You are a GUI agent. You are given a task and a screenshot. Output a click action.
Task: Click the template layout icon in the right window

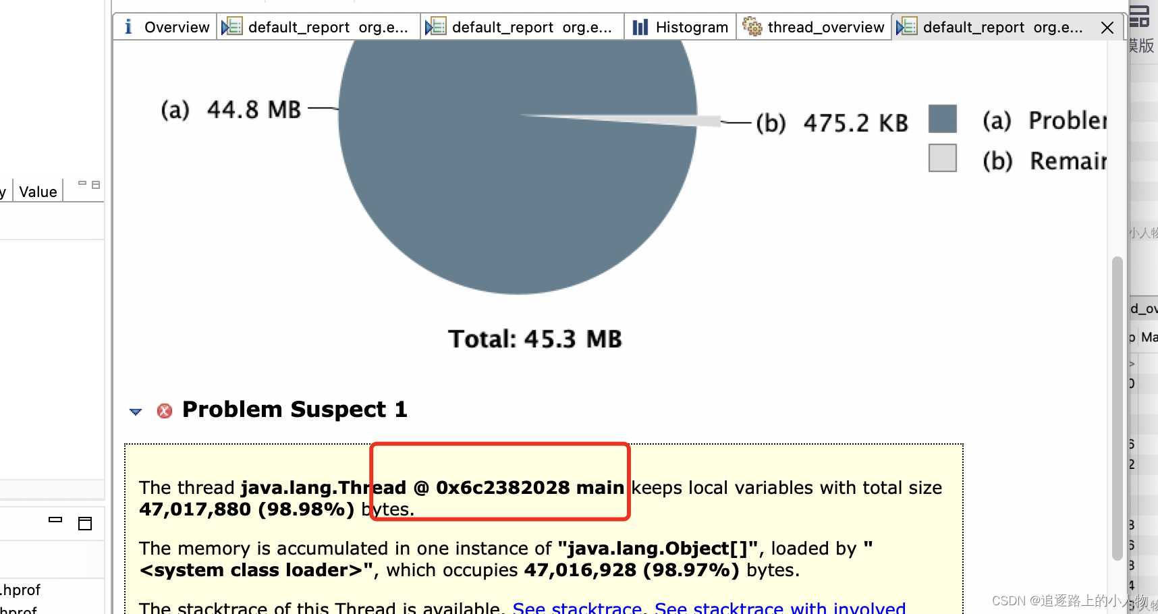[x=1140, y=16]
